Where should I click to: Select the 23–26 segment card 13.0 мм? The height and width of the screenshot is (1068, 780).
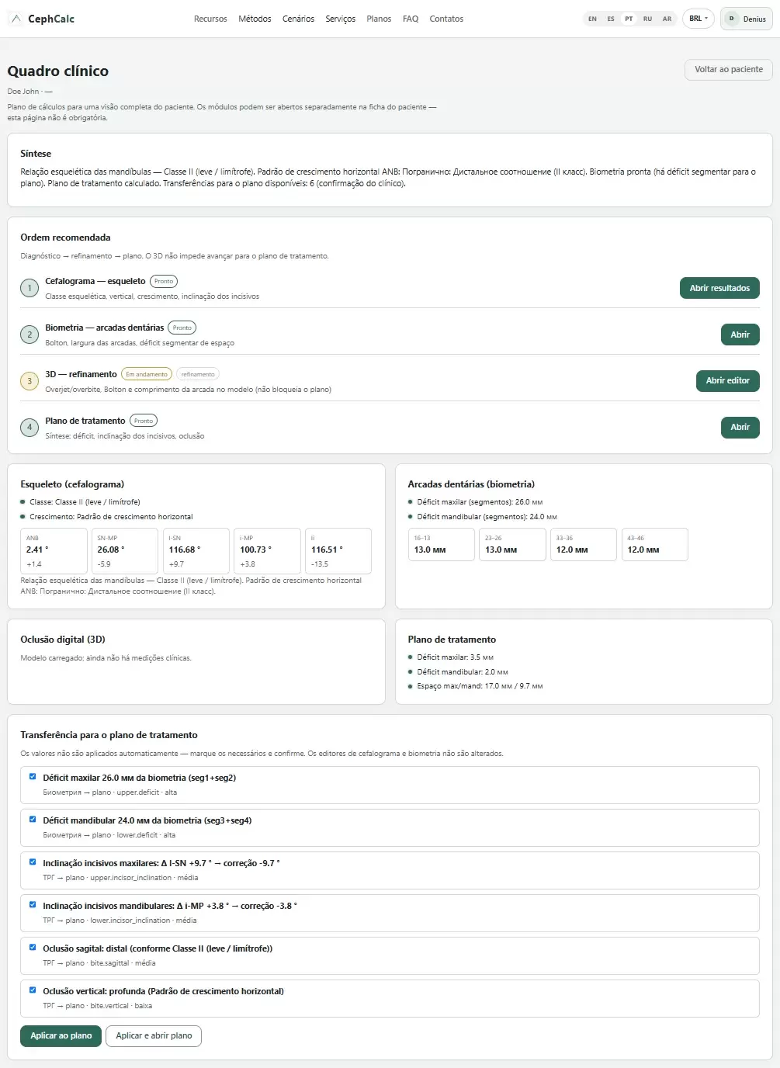[512, 544]
